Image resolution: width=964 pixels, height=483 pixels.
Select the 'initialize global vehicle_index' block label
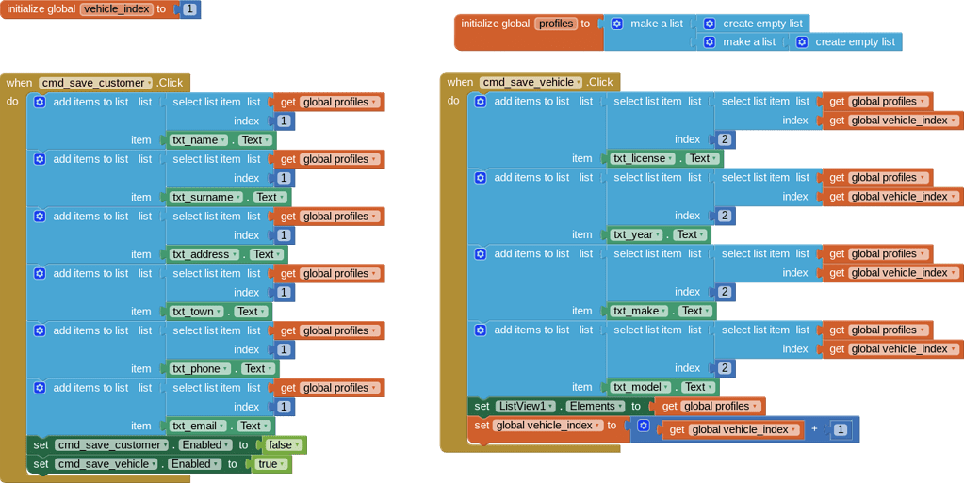[x=41, y=9]
